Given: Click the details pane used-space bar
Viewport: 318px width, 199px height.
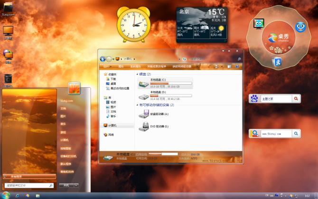Looking at the screenshot, I should (x=163, y=154).
